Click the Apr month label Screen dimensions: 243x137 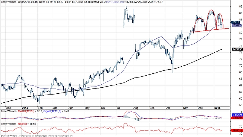71,108
